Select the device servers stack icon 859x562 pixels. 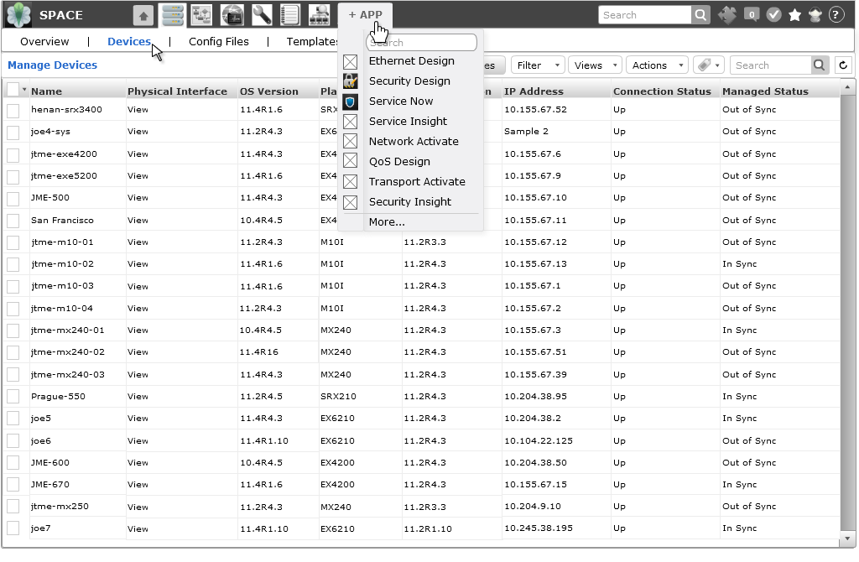173,15
